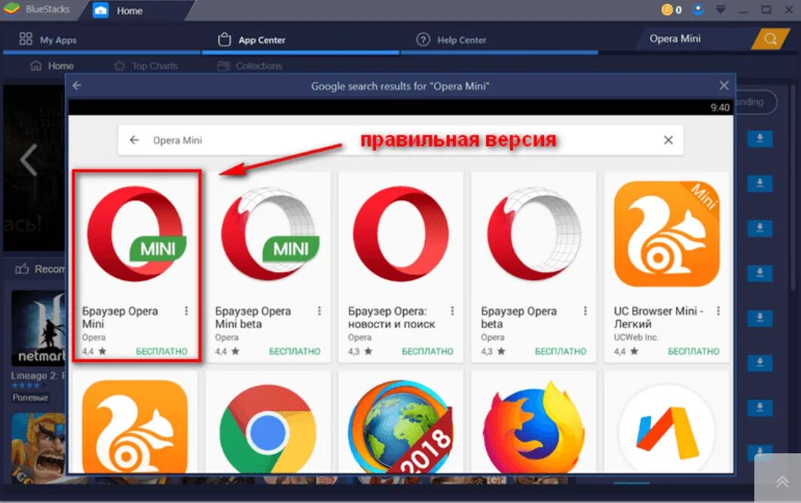Click БЕСПЛАТНО for Браузер Opera beta
Viewport: 801px width, 503px height.
pos(561,352)
